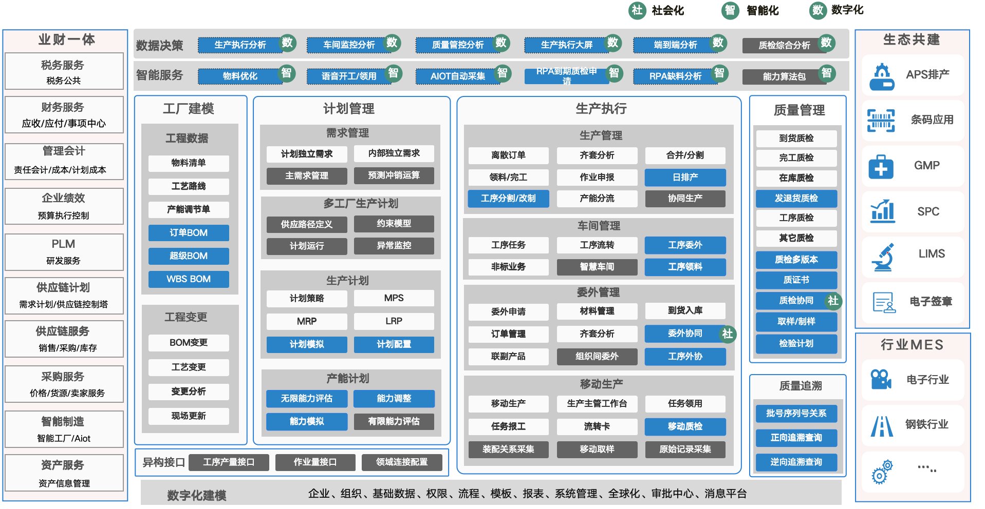
Task: Click the 质检协同 block
Action: pos(796,301)
